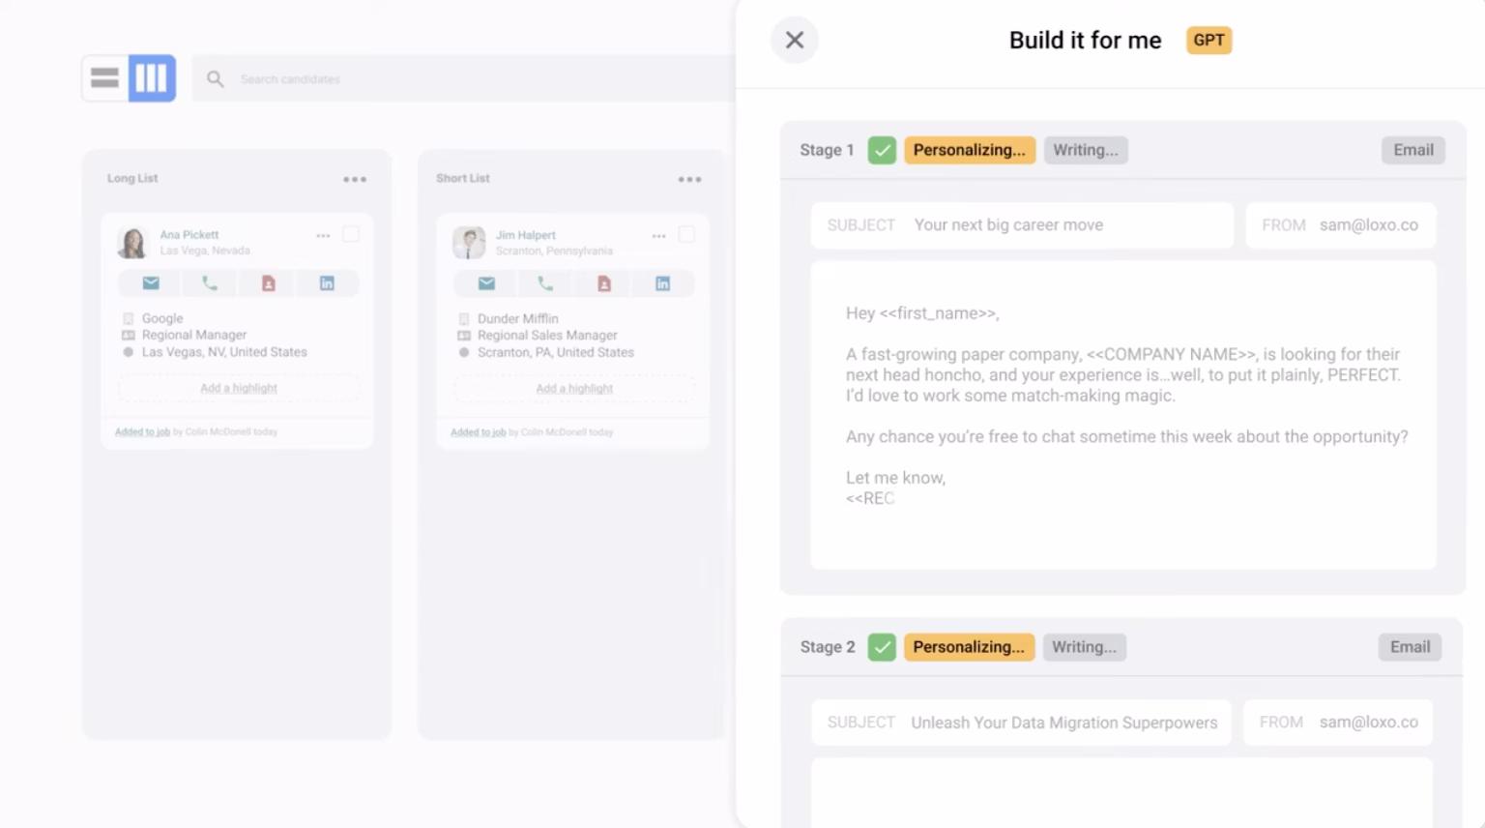The height and width of the screenshot is (828, 1485).
Task: Click phone icon on Jim Halpert card
Action: point(545,283)
